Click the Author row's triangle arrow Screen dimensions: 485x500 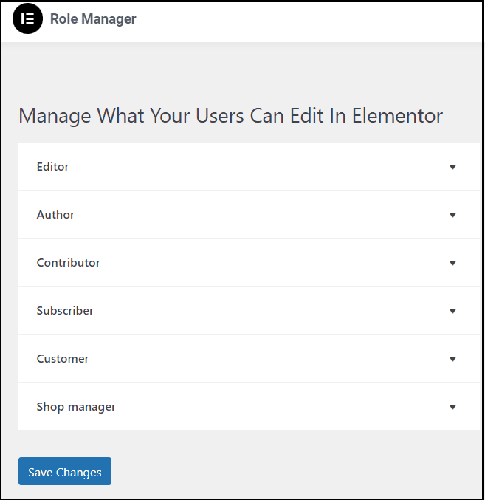(453, 215)
